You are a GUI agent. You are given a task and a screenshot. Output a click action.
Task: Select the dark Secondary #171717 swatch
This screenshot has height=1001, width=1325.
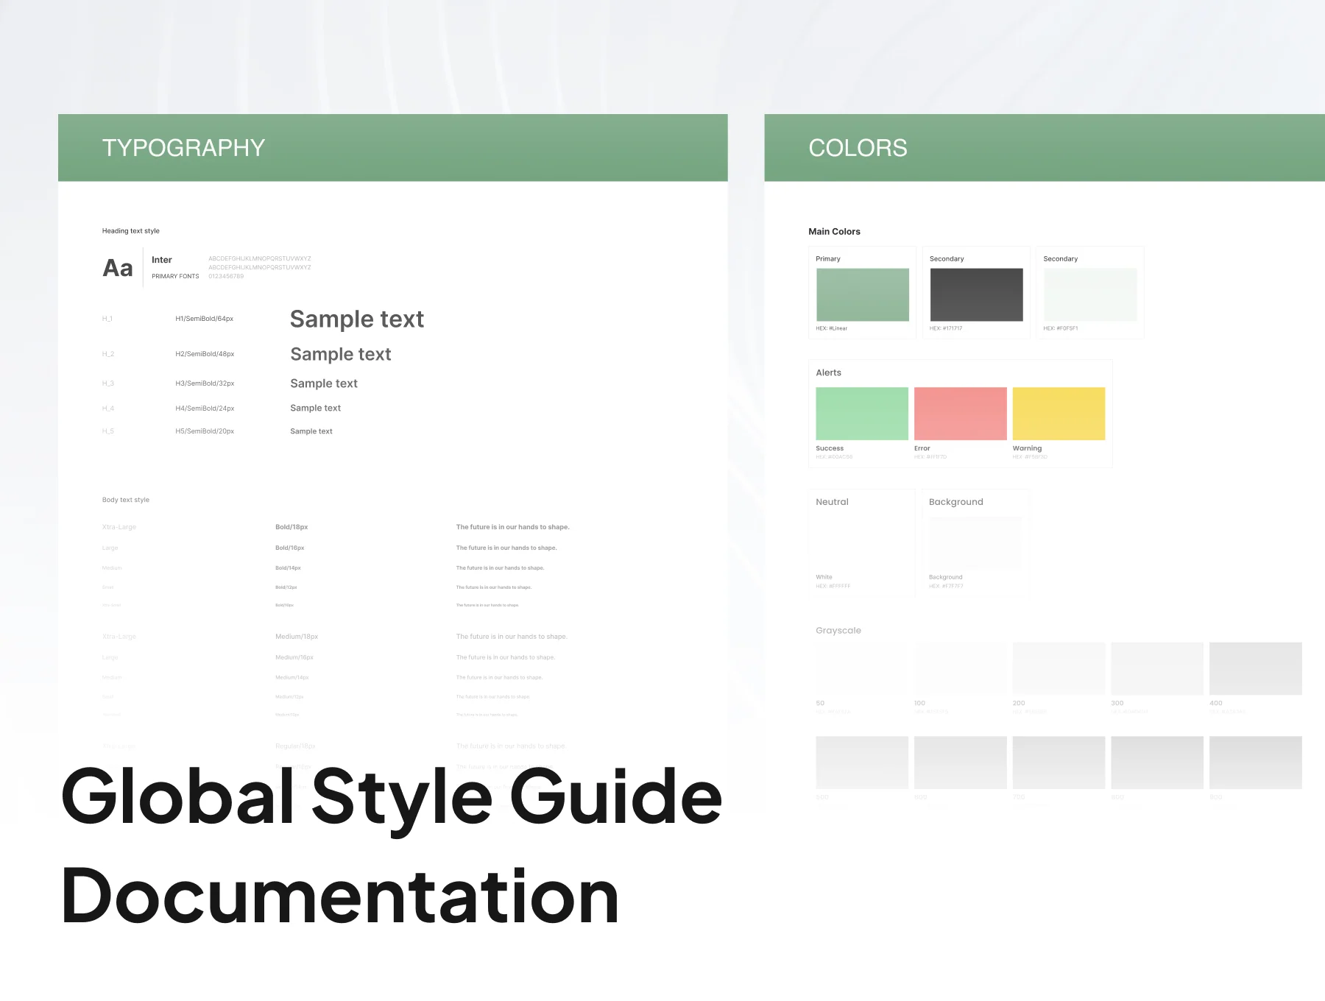976,294
